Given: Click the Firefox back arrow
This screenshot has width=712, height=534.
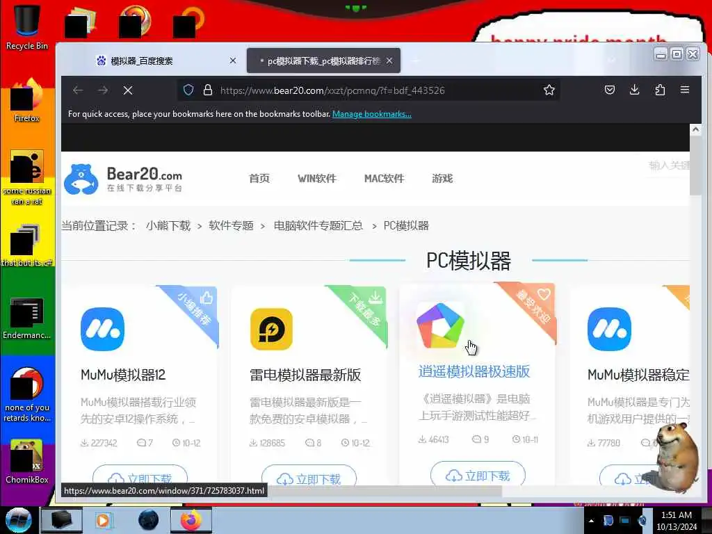Looking at the screenshot, I should pos(78,90).
